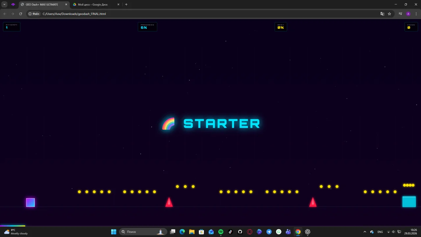Open the weather widget Mostly cloudy
The height and width of the screenshot is (237, 421).
point(16,232)
